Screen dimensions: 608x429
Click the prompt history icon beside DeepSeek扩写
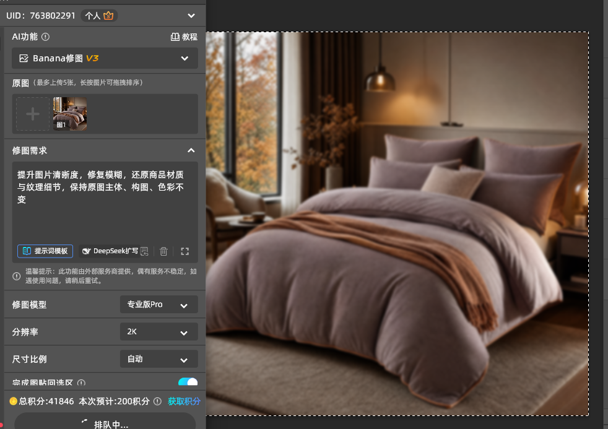click(144, 251)
